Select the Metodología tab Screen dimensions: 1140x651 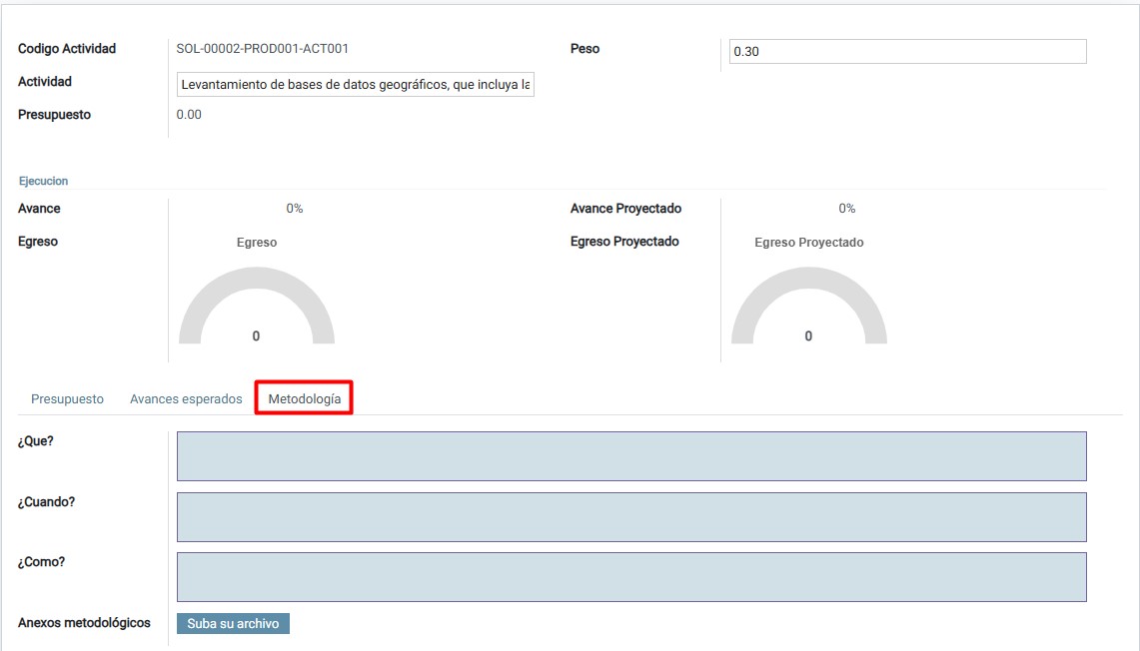click(304, 398)
